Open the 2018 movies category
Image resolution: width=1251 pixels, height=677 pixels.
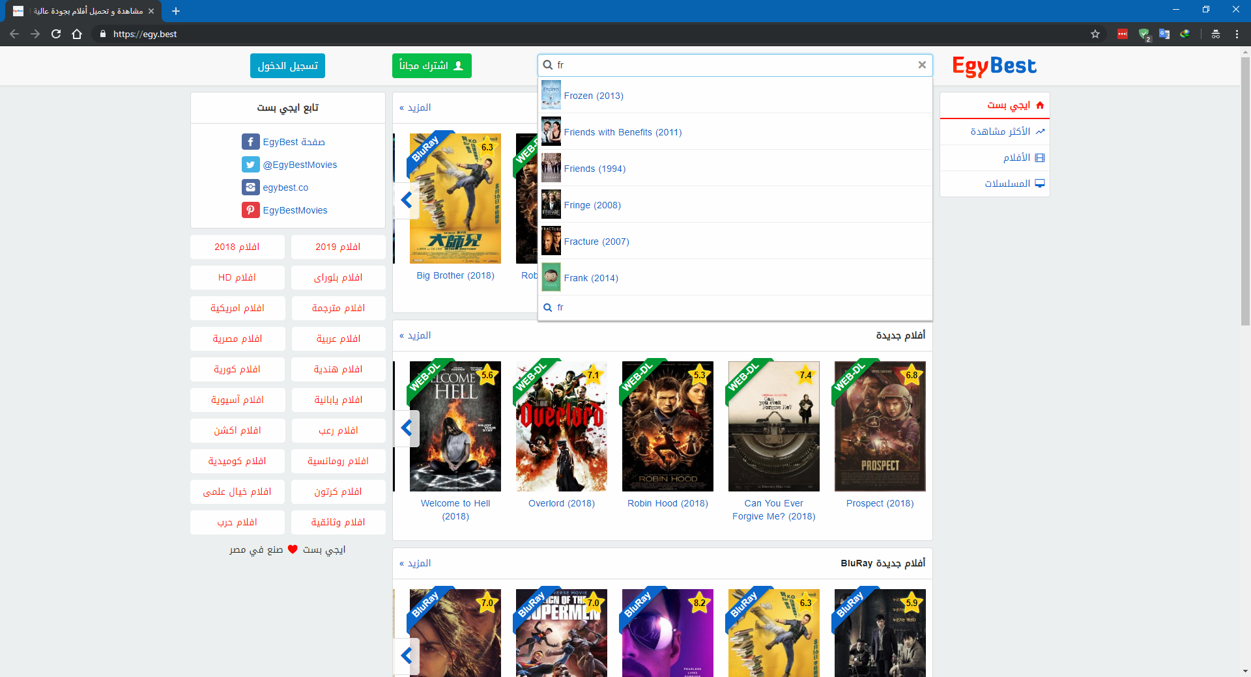(237, 247)
